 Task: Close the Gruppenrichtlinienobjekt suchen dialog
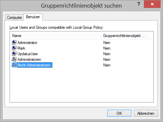click(x=152, y=4)
